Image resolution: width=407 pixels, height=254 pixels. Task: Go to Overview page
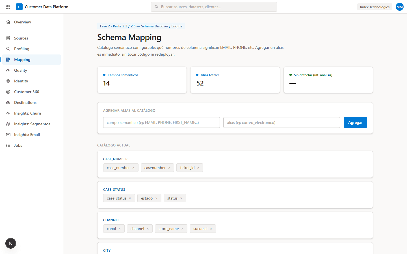pyautogui.click(x=31, y=22)
